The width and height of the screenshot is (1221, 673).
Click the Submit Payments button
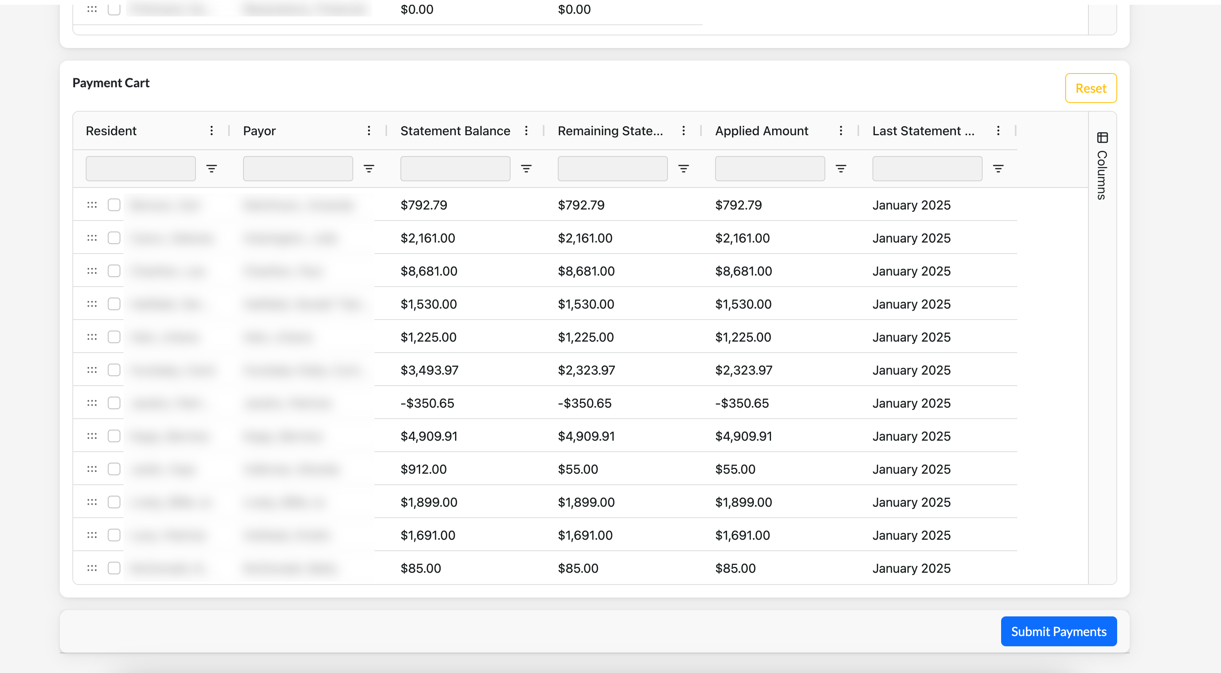coord(1059,631)
